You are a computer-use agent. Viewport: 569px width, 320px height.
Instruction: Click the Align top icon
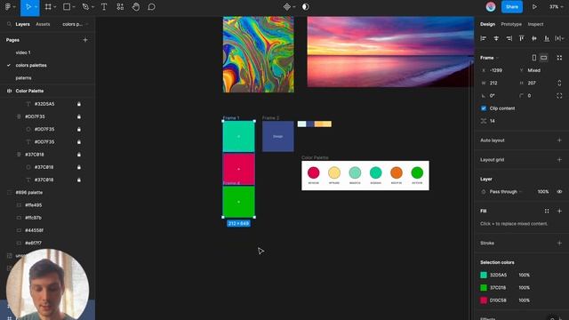522,38
